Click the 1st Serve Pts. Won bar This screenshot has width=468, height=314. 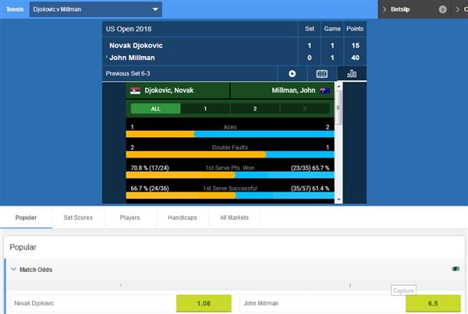click(x=230, y=175)
